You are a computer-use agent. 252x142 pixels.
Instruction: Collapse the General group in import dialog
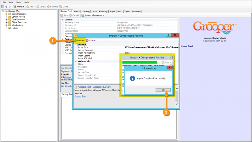coord(76,45)
